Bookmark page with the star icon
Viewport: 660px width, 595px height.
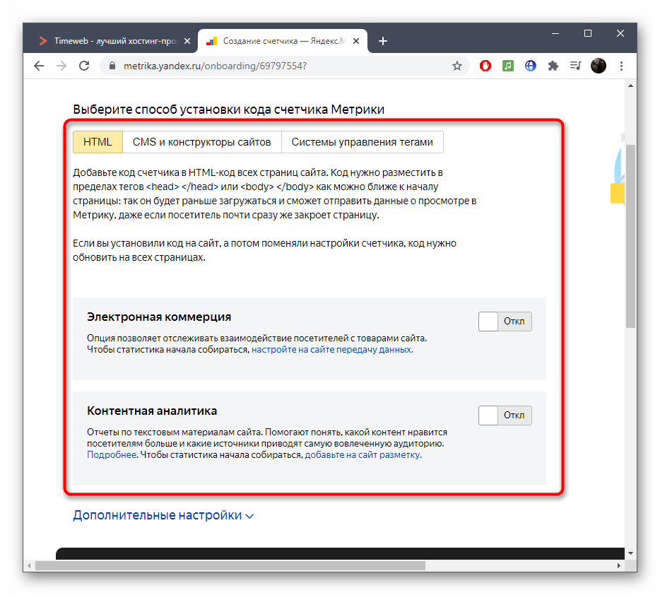[457, 66]
